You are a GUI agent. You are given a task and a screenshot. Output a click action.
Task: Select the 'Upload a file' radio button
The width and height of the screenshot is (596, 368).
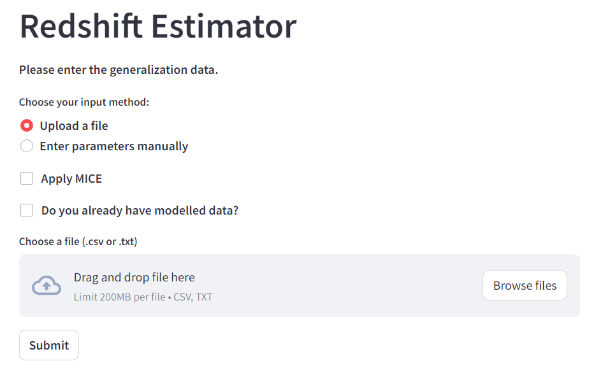pos(27,125)
